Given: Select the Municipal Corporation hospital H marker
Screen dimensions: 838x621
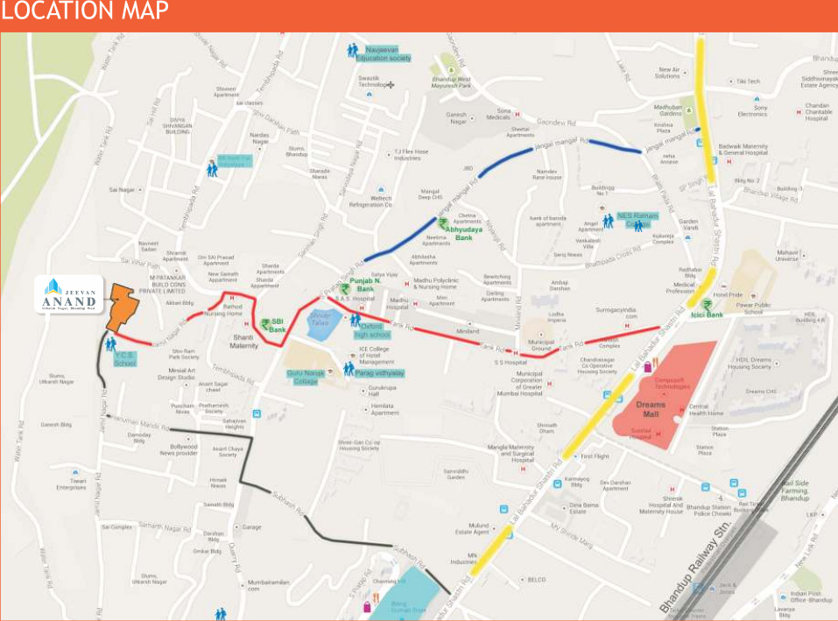Looking at the screenshot, I should 549,384.
